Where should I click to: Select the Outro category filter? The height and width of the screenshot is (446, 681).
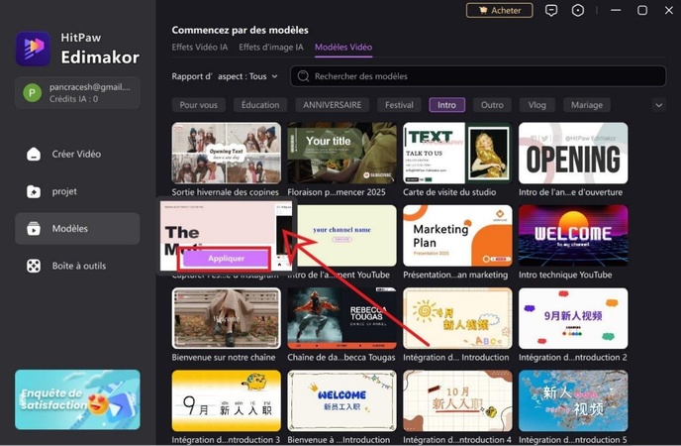tap(492, 105)
